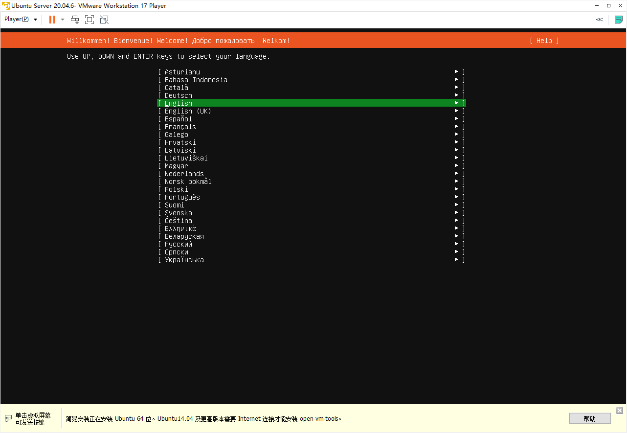This screenshot has width=627, height=433.
Task: Select Hrvatski language
Action: click(x=312, y=142)
